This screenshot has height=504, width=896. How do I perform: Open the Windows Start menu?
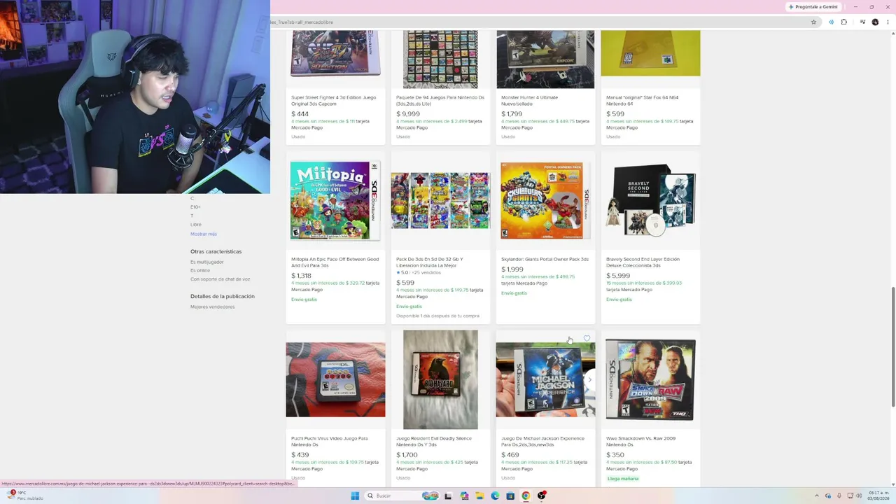(x=355, y=496)
